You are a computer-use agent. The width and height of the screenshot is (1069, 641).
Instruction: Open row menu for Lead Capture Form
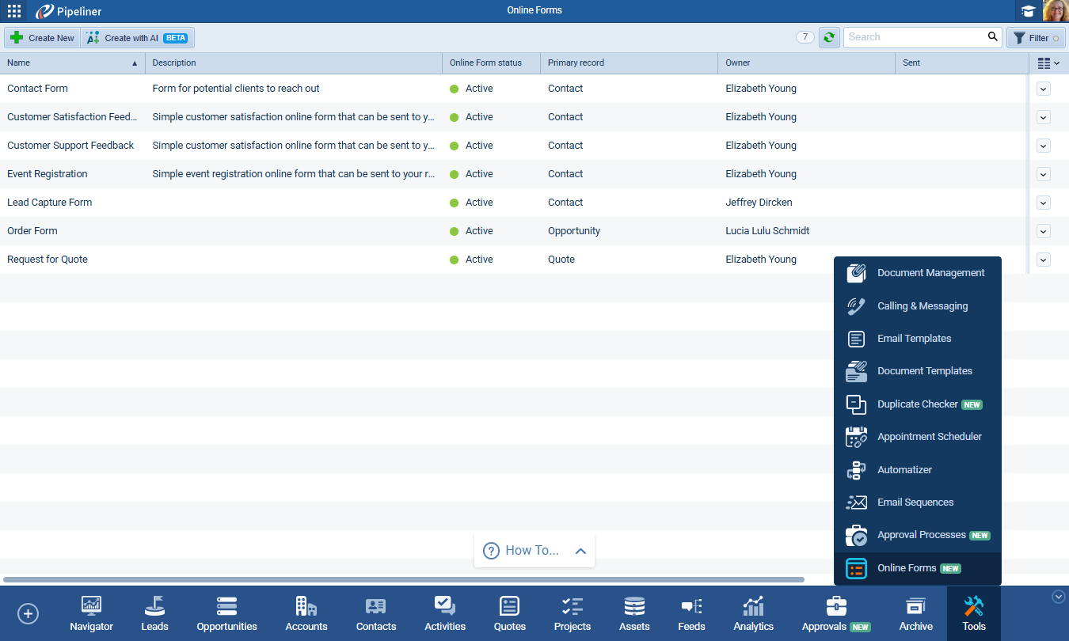coord(1043,203)
